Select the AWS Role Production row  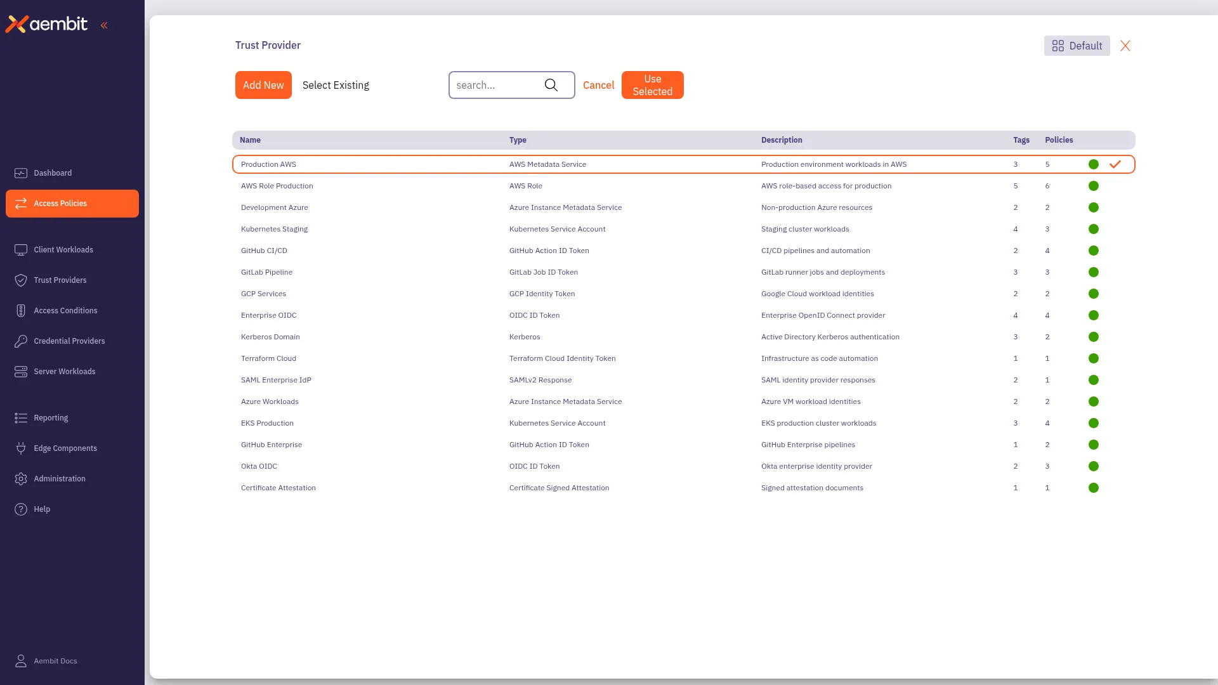pyautogui.click(x=683, y=186)
